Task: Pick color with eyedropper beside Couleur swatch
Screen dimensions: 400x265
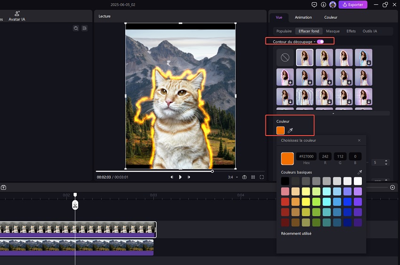Action: (x=290, y=130)
